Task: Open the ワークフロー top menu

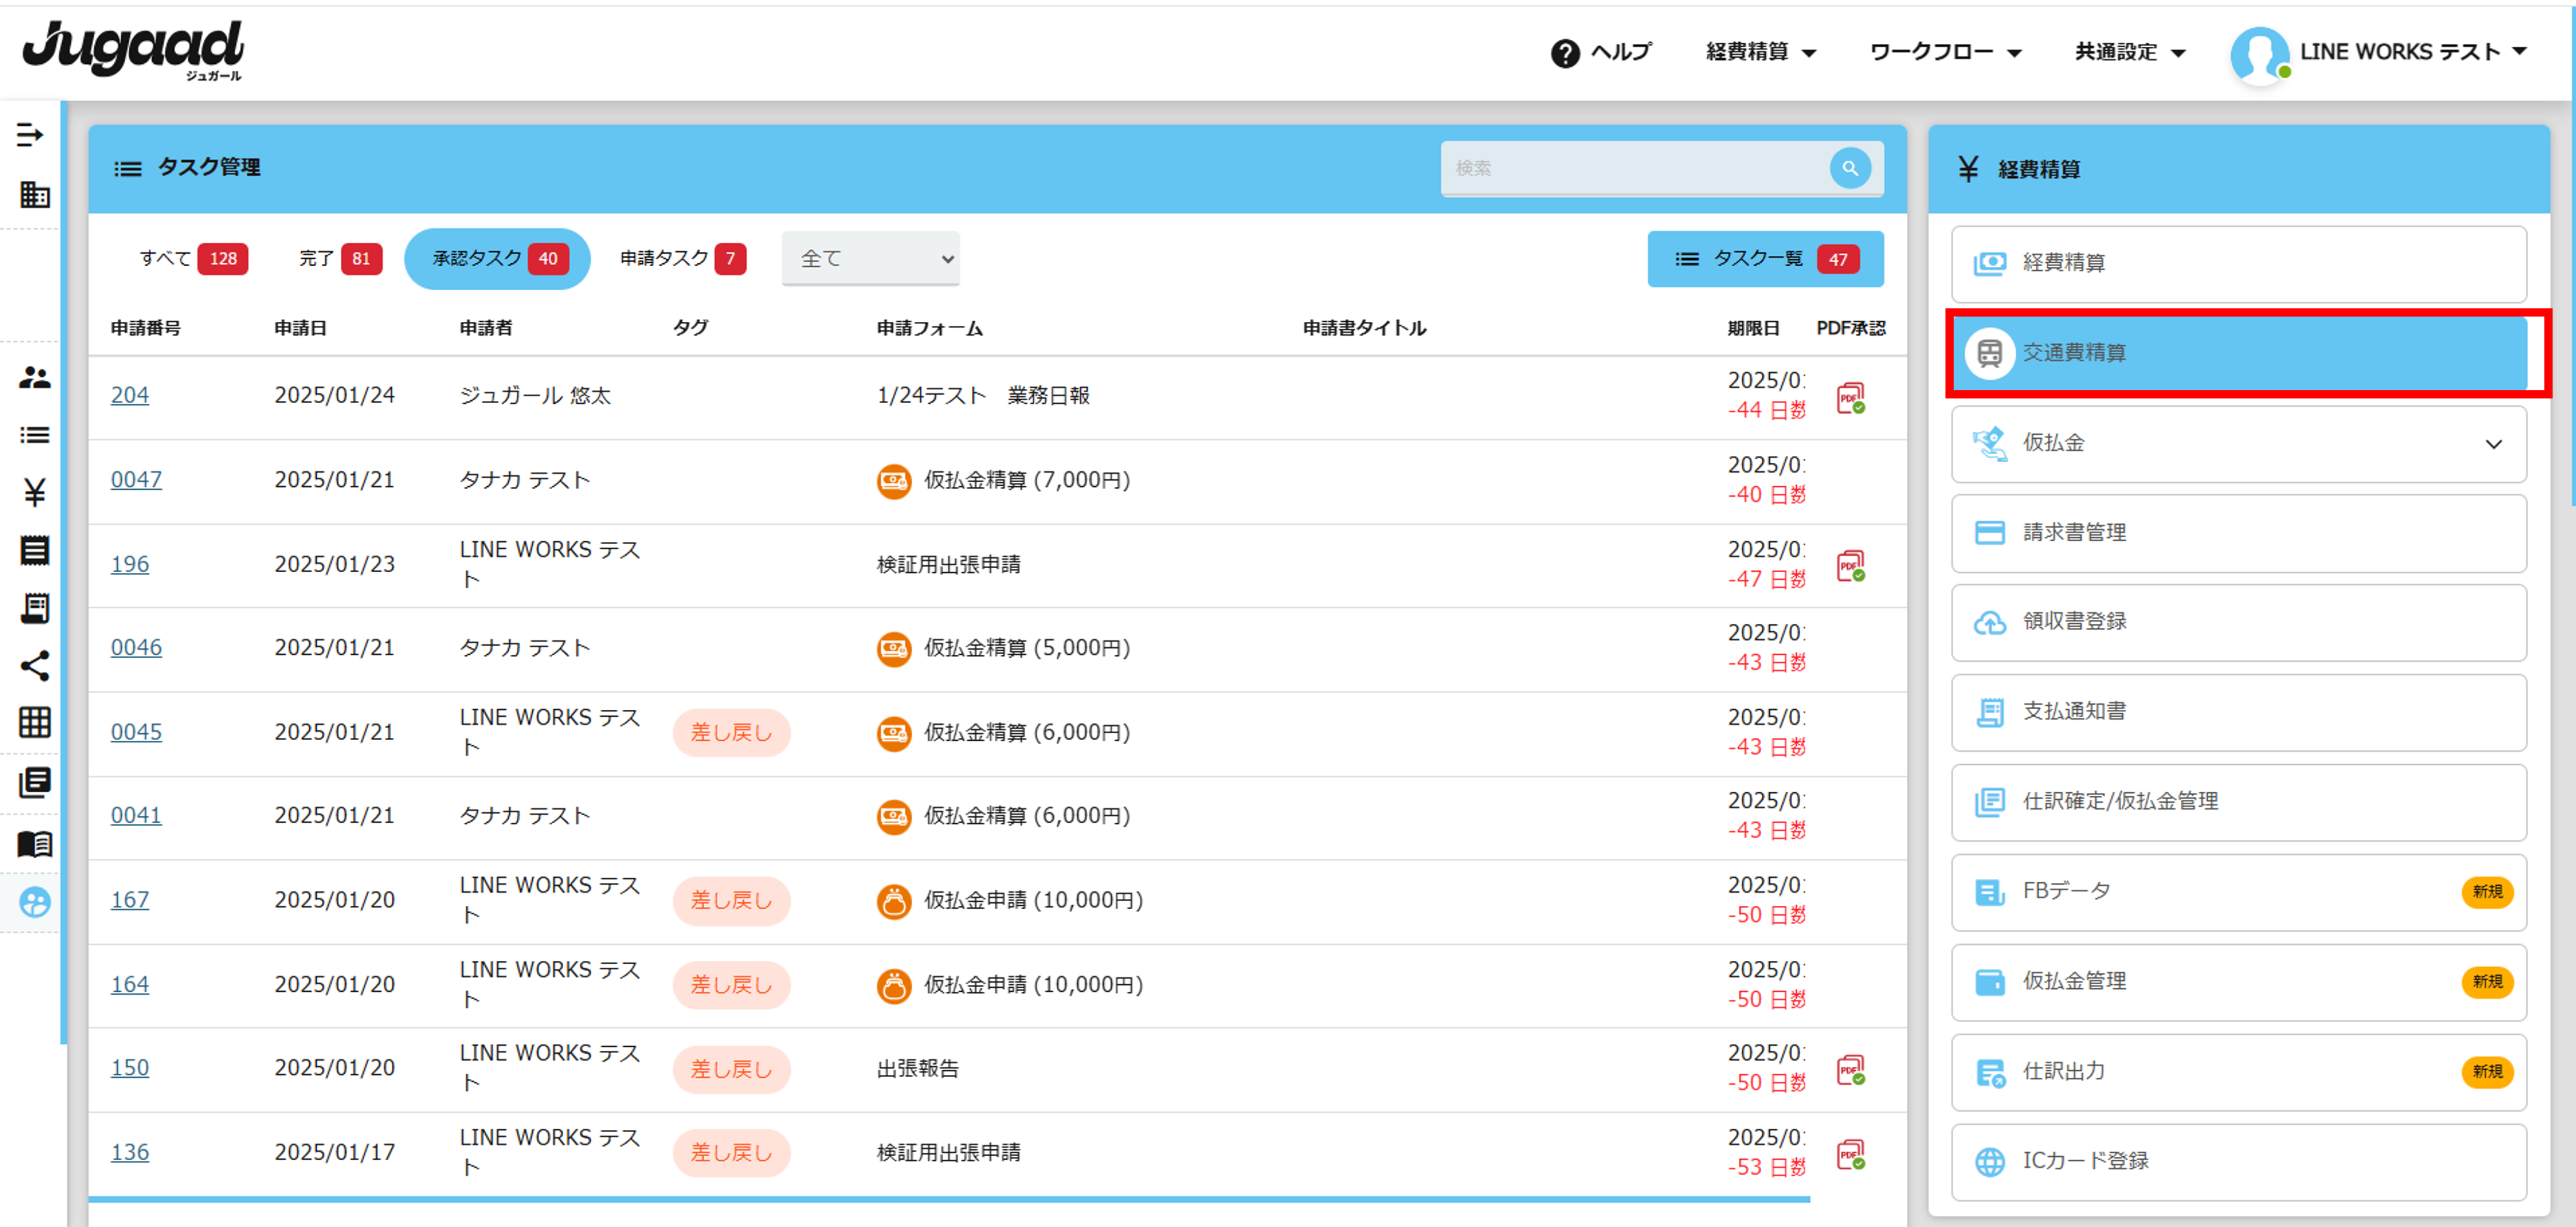Action: coord(1944,52)
